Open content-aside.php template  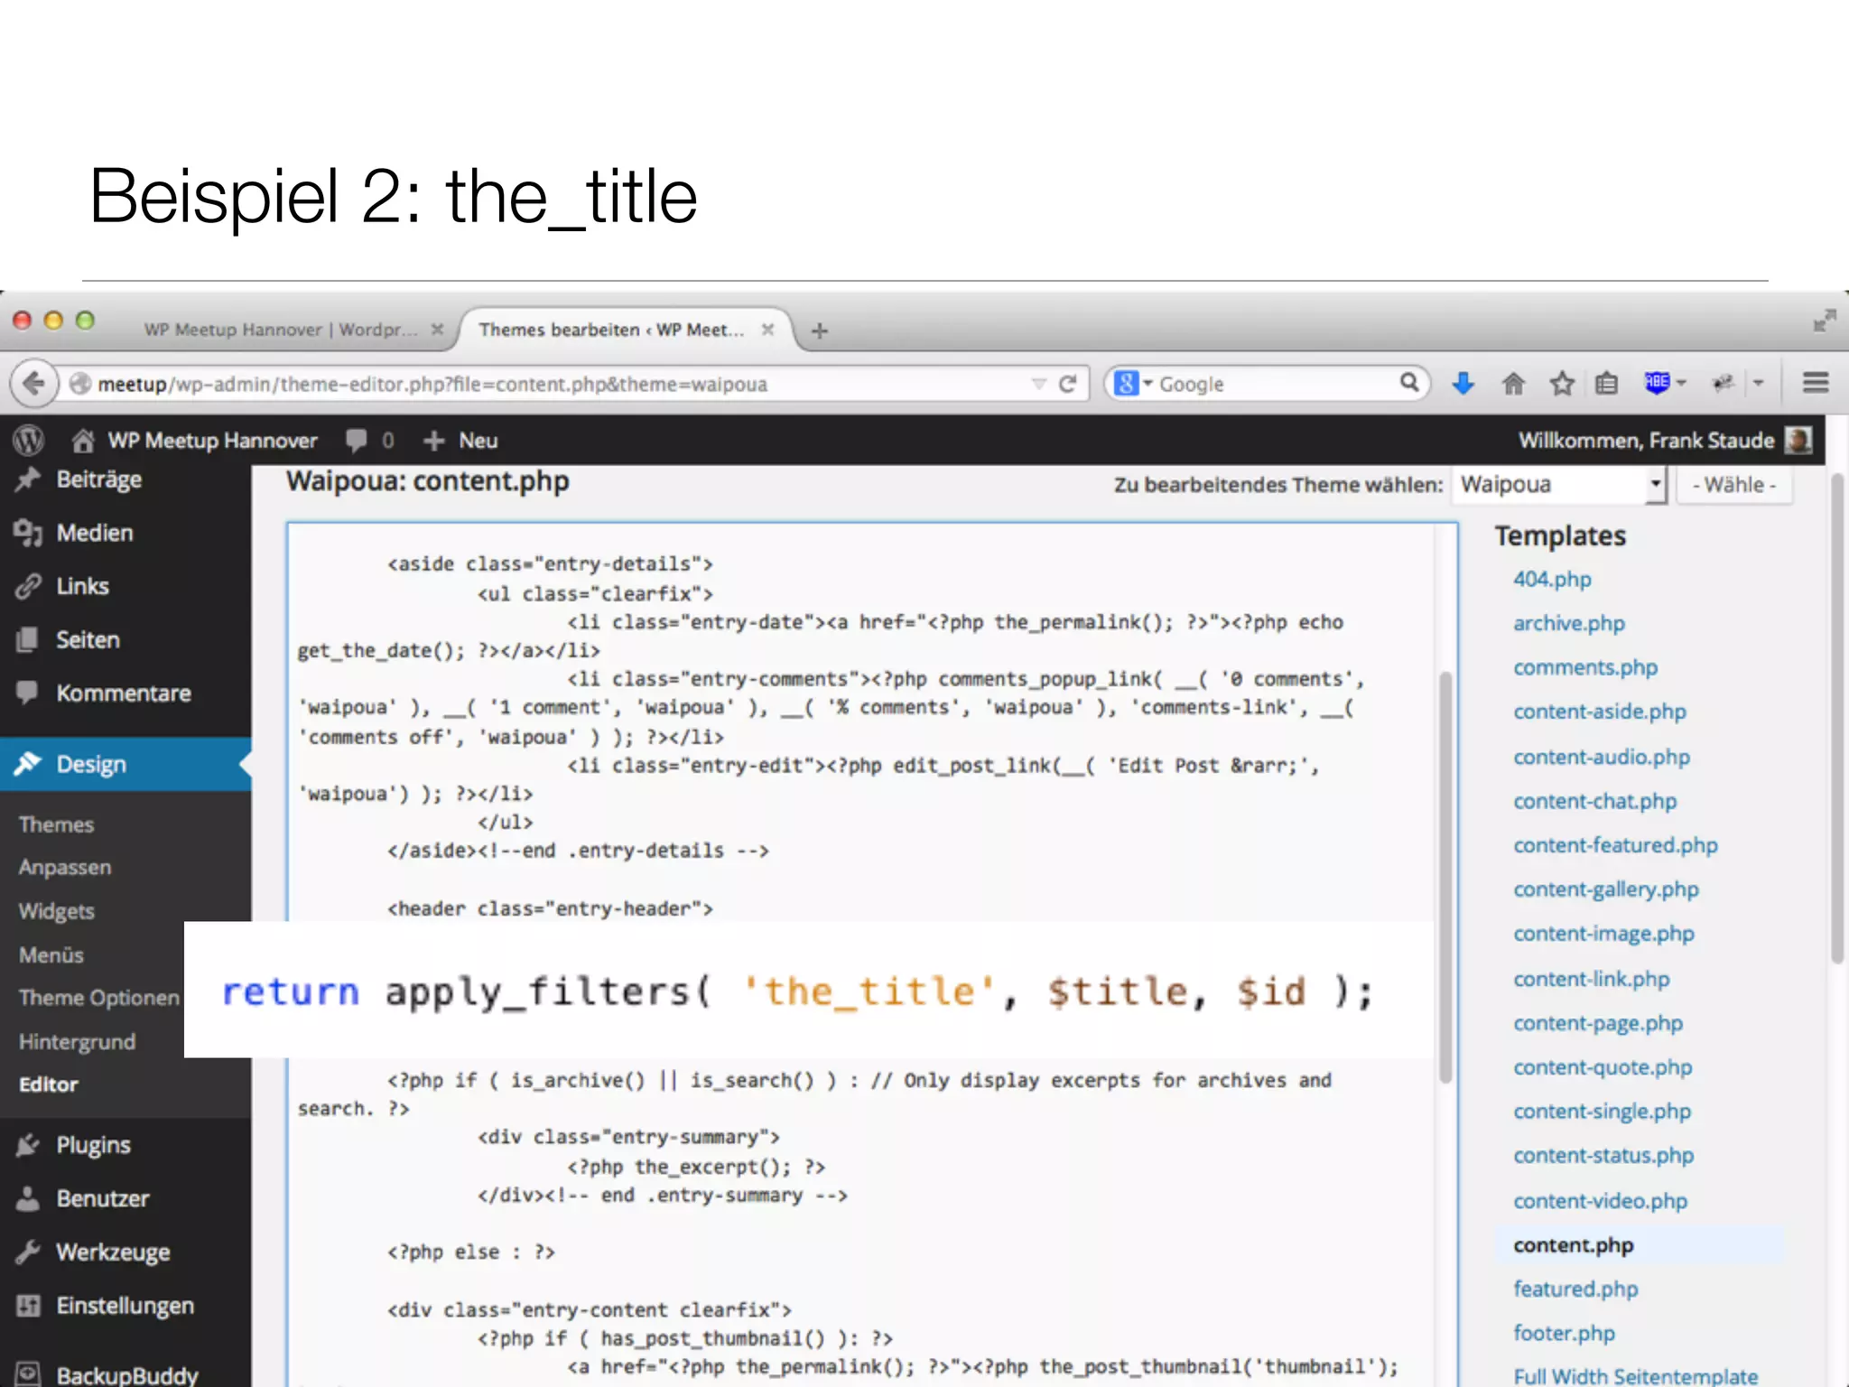click(x=1600, y=712)
